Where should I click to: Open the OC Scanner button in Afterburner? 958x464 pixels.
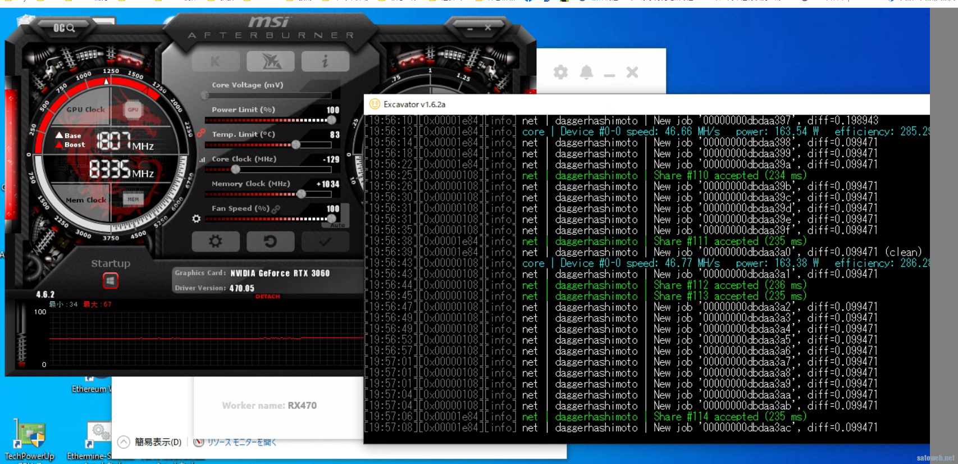click(64, 28)
